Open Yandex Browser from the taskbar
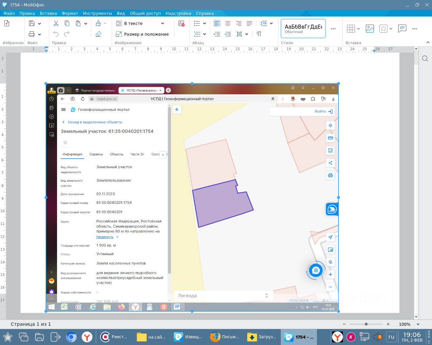The width and height of the screenshot is (432, 345). [87, 337]
